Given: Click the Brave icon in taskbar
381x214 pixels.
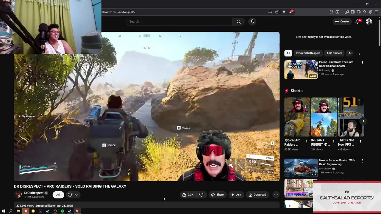Looking at the screenshot, I should (x=77, y=211).
